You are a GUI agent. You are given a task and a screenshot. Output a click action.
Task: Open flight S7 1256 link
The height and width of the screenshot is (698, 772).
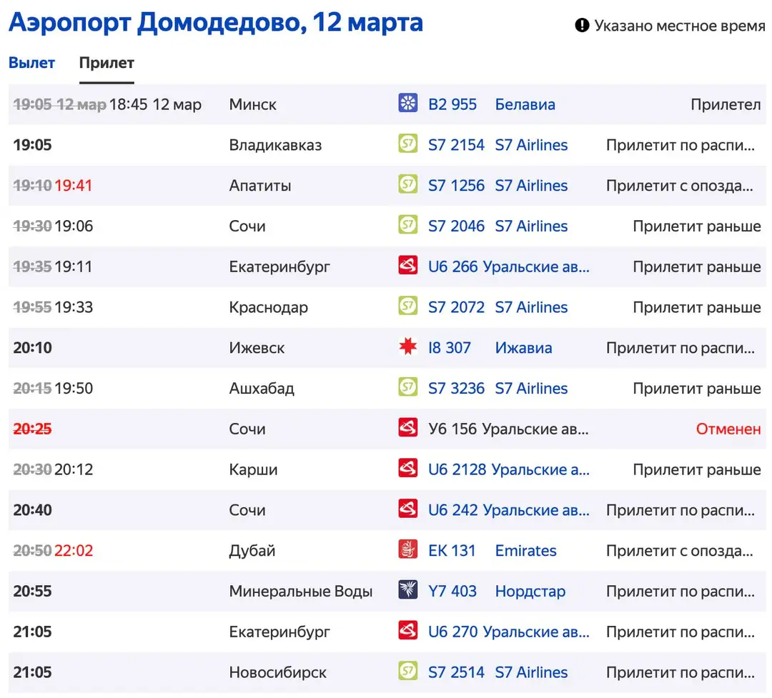pyautogui.click(x=456, y=186)
